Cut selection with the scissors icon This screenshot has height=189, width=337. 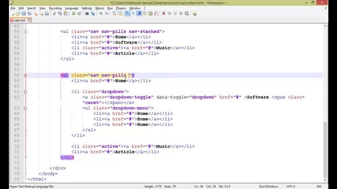click(54, 14)
